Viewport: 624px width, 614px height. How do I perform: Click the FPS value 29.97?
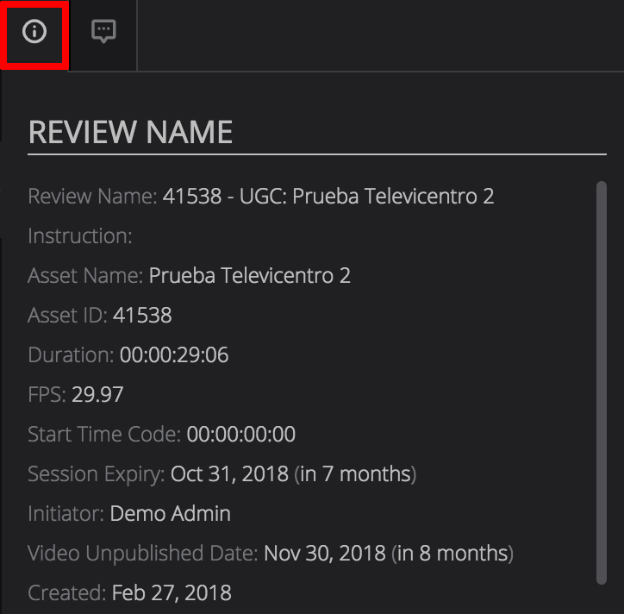(97, 395)
